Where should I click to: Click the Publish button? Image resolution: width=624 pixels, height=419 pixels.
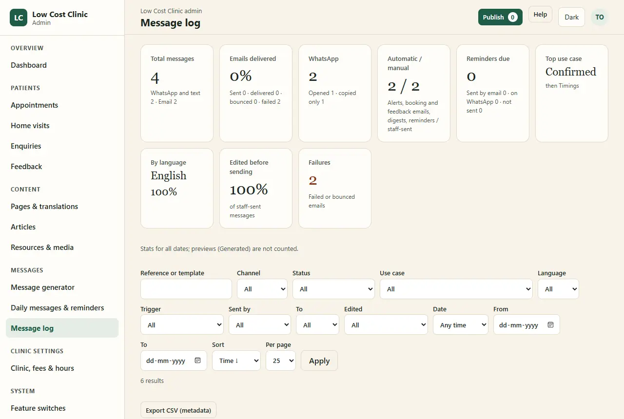click(x=500, y=17)
